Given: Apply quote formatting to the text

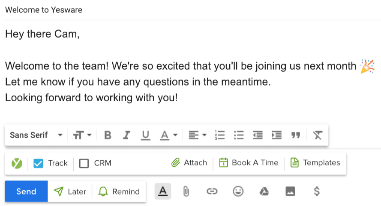Looking at the screenshot, I should (x=296, y=135).
